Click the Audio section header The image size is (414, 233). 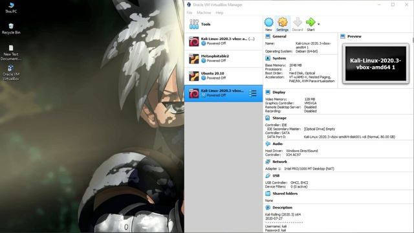coord(278,144)
